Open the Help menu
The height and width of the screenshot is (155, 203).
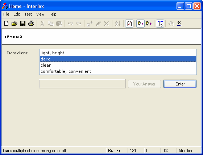click(x=53, y=14)
